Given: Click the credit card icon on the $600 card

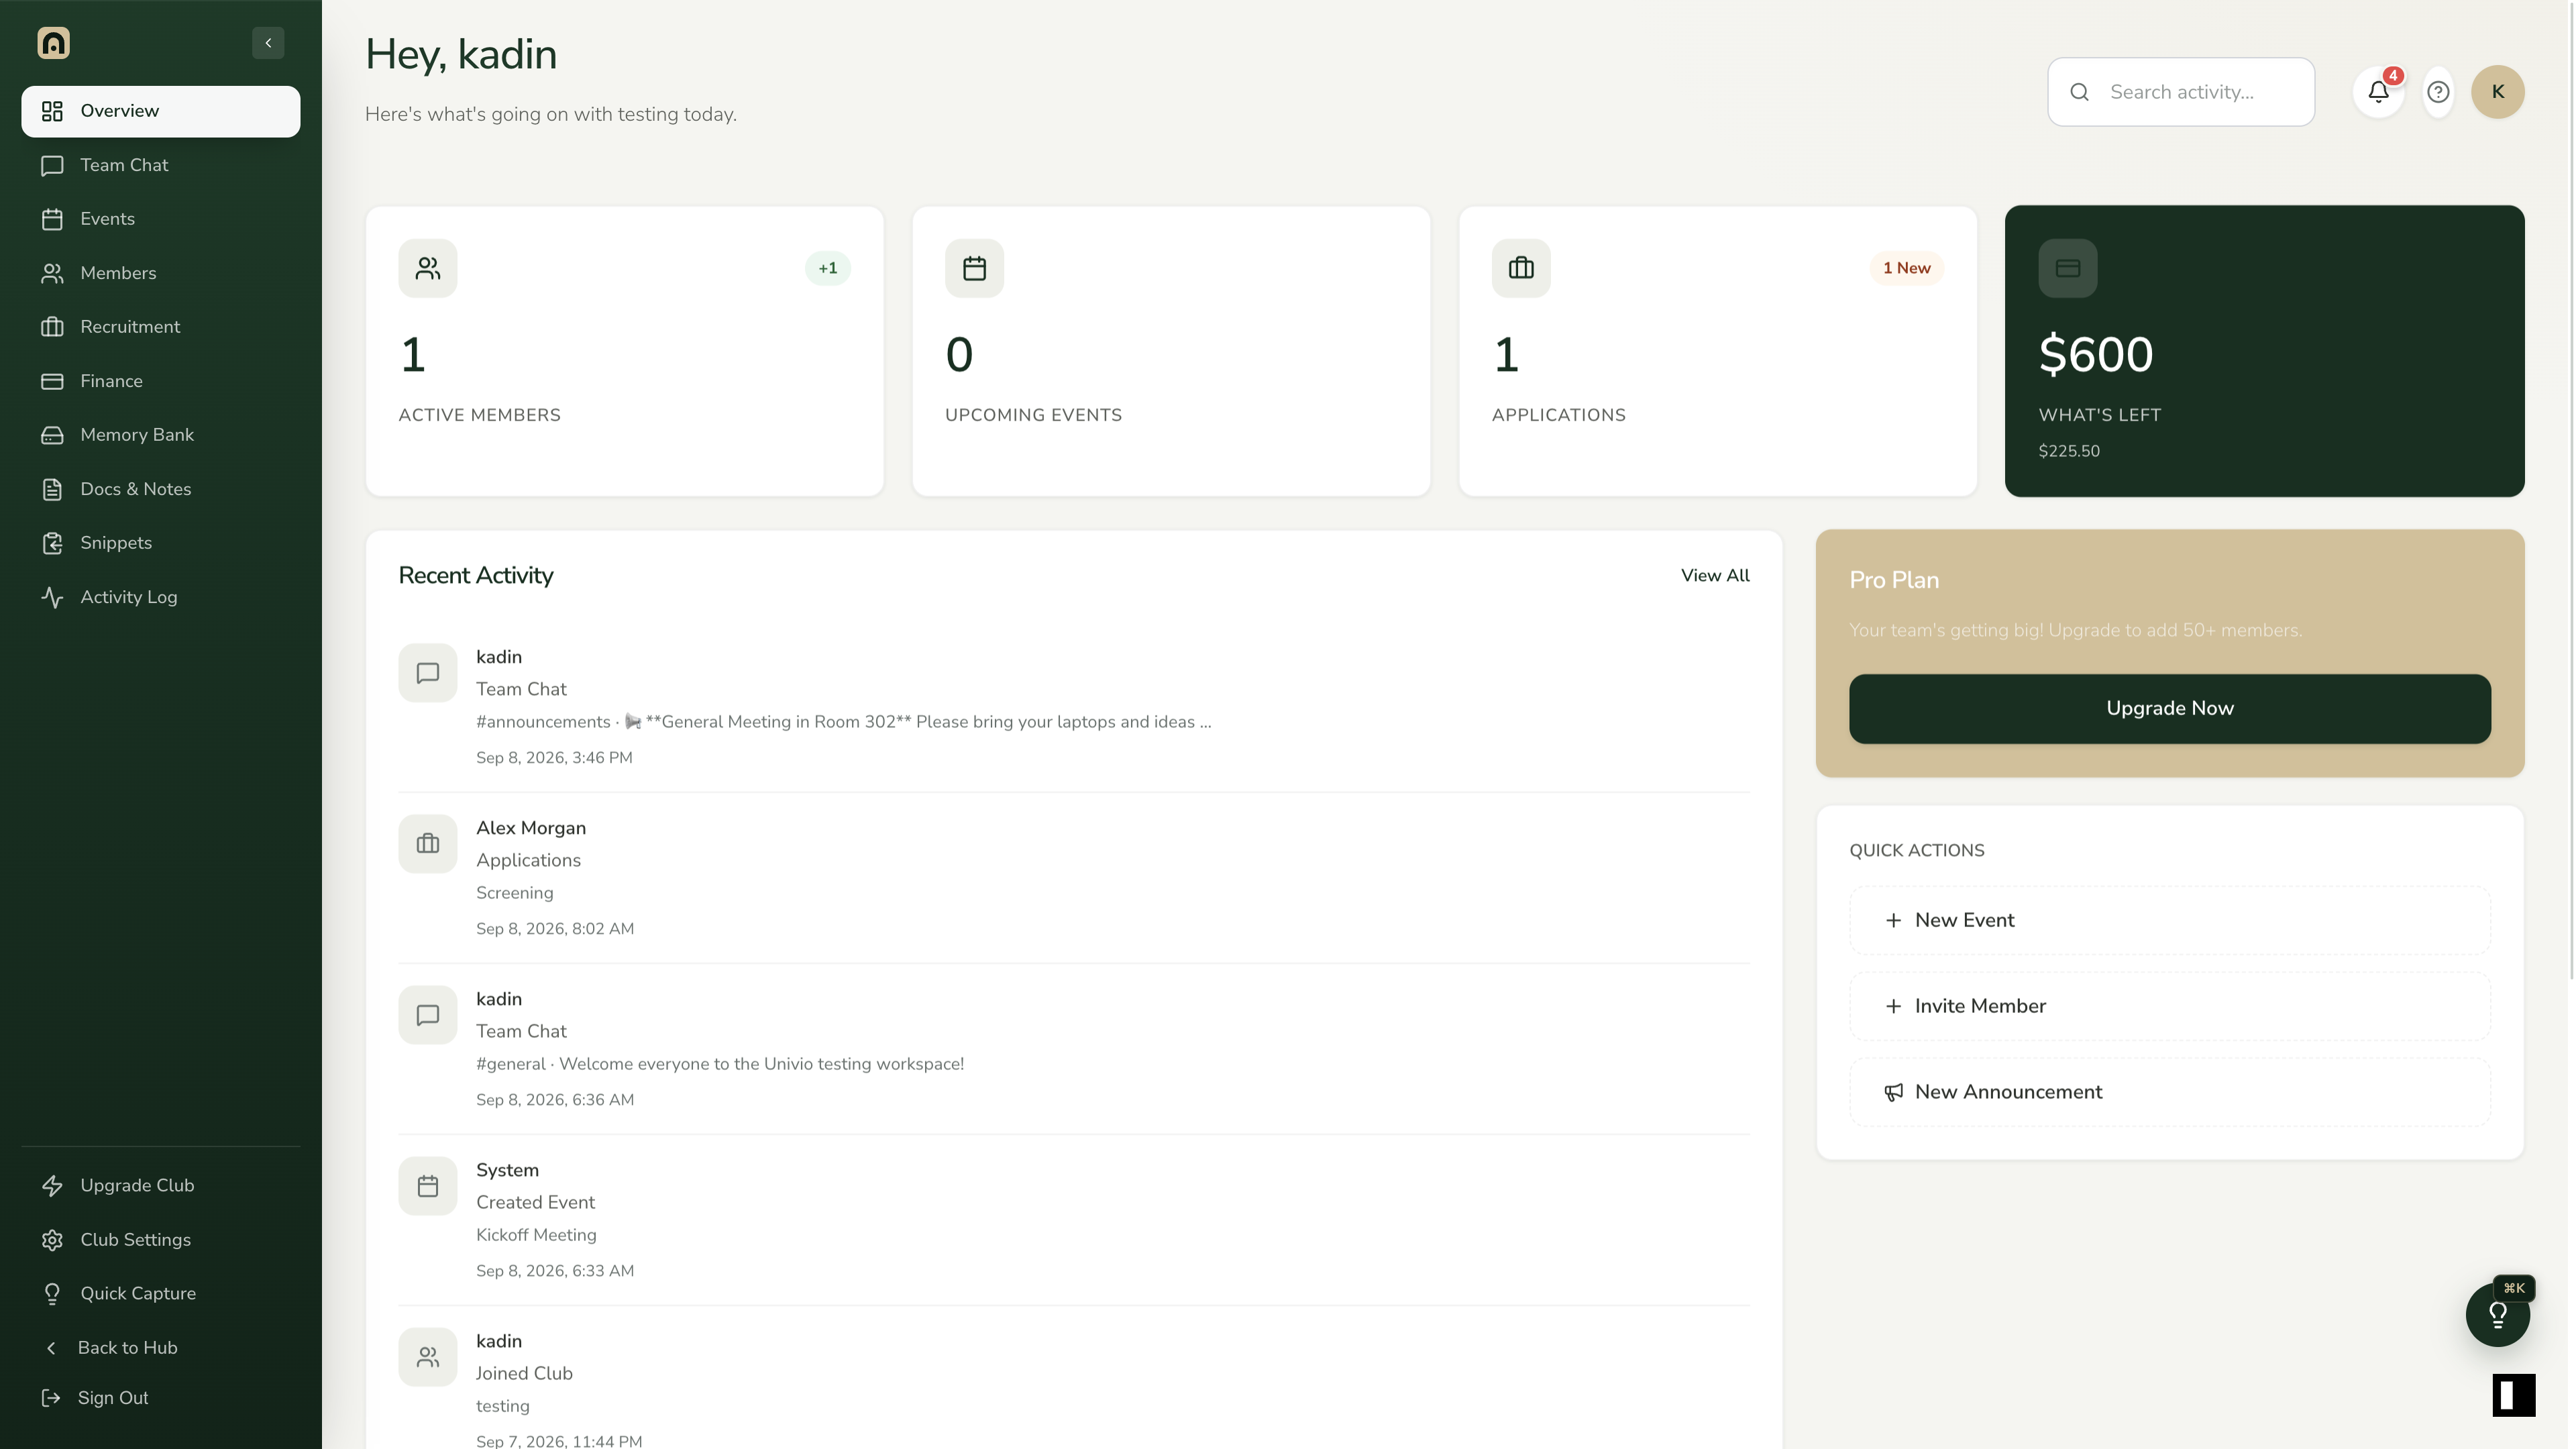Looking at the screenshot, I should point(2068,268).
